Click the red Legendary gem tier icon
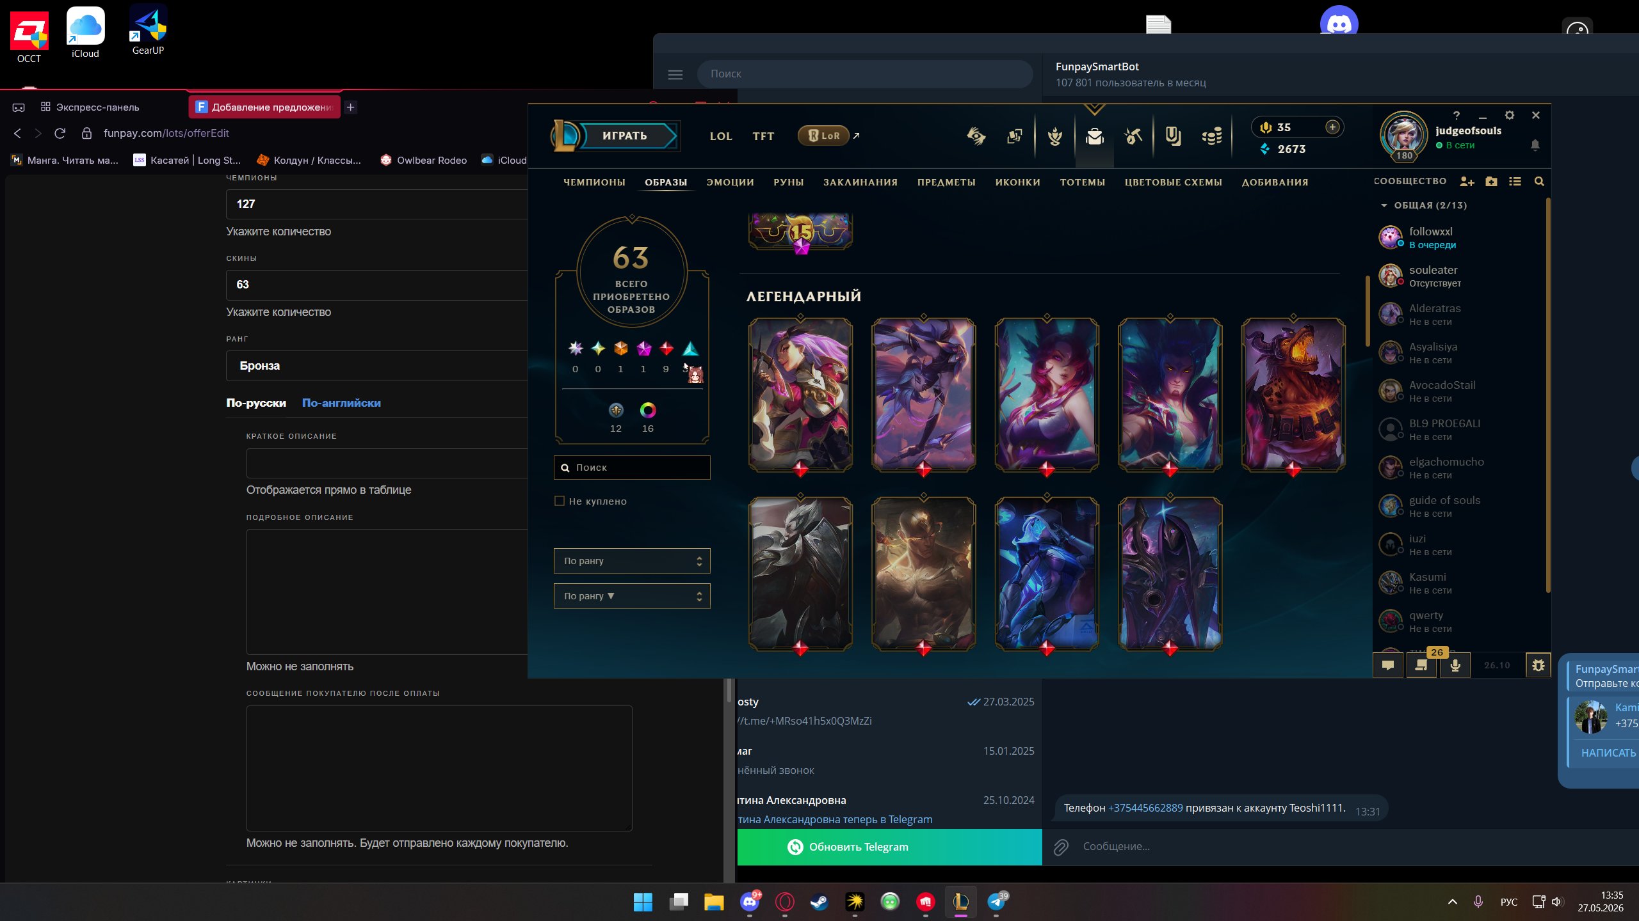1639x921 pixels. [x=666, y=349]
